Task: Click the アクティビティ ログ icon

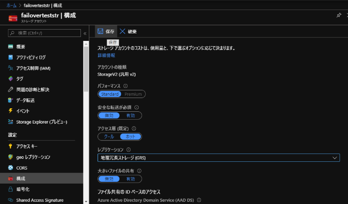Action: pyautogui.click(x=10, y=57)
